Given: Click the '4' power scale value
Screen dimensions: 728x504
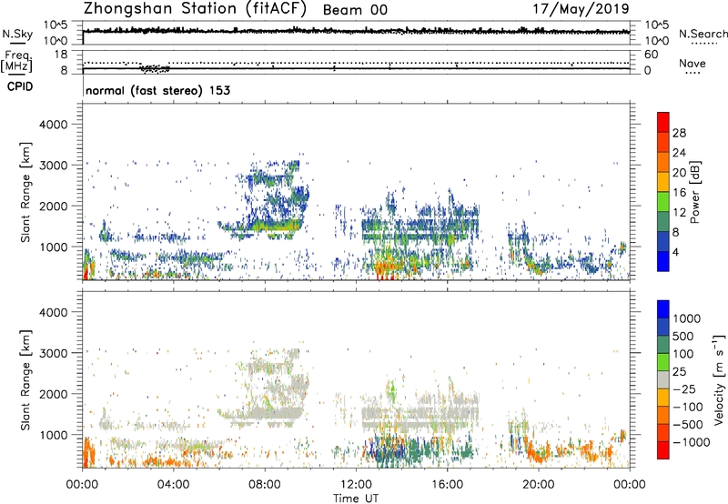Looking at the screenshot, I should (675, 253).
